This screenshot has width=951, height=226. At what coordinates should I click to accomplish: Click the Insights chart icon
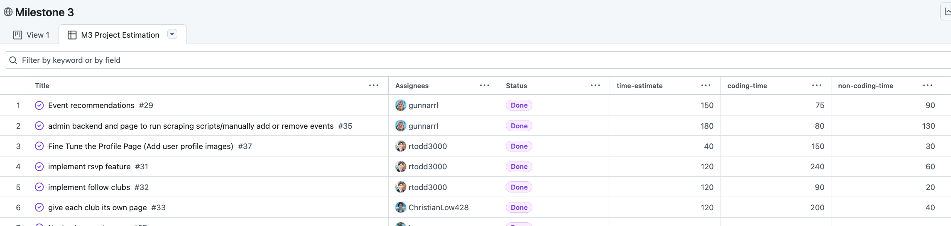(x=946, y=12)
